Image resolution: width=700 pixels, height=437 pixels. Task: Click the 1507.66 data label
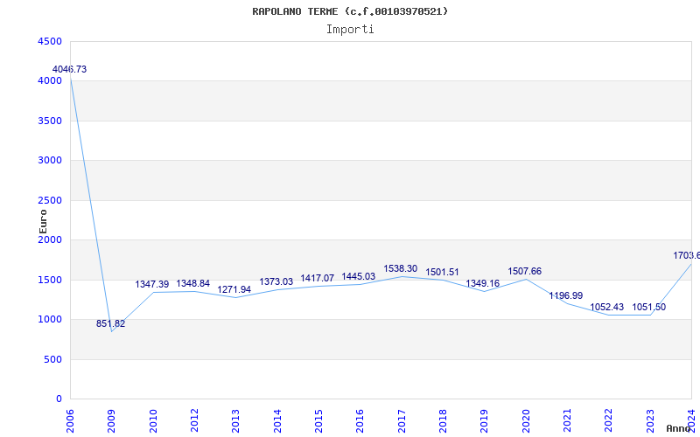click(x=524, y=271)
